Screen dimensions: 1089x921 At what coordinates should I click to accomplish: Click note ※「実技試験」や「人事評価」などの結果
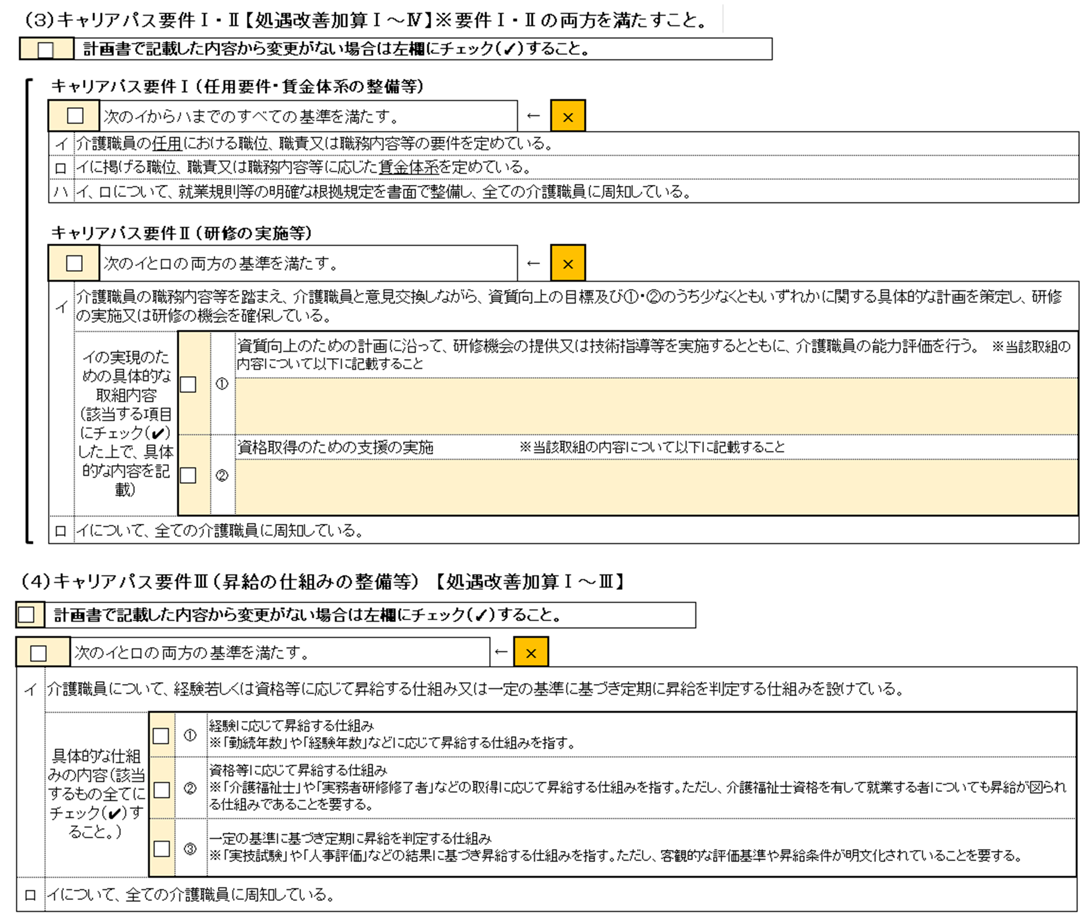click(616, 856)
